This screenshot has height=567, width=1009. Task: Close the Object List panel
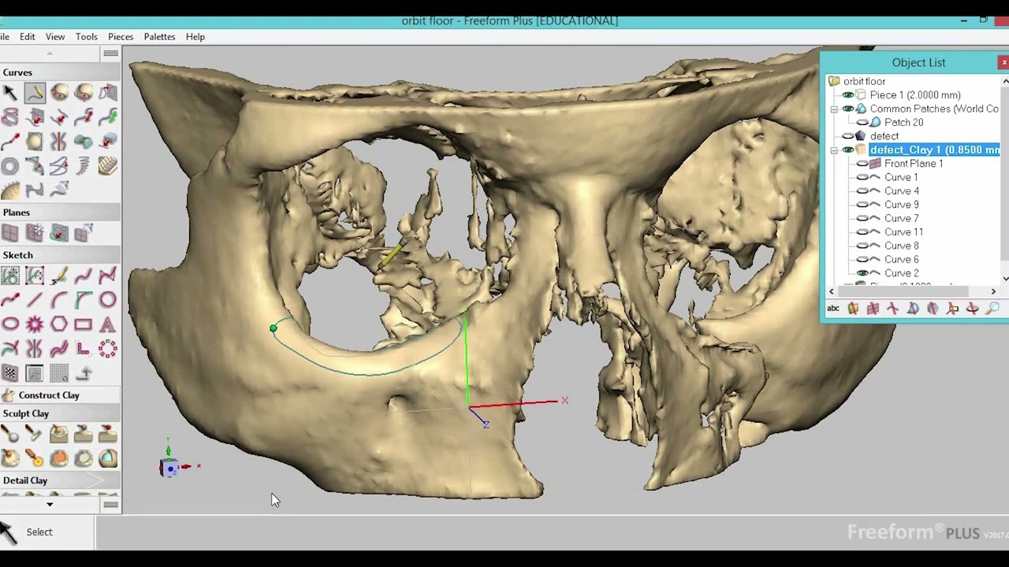pyautogui.click(x=1003, y=62)
